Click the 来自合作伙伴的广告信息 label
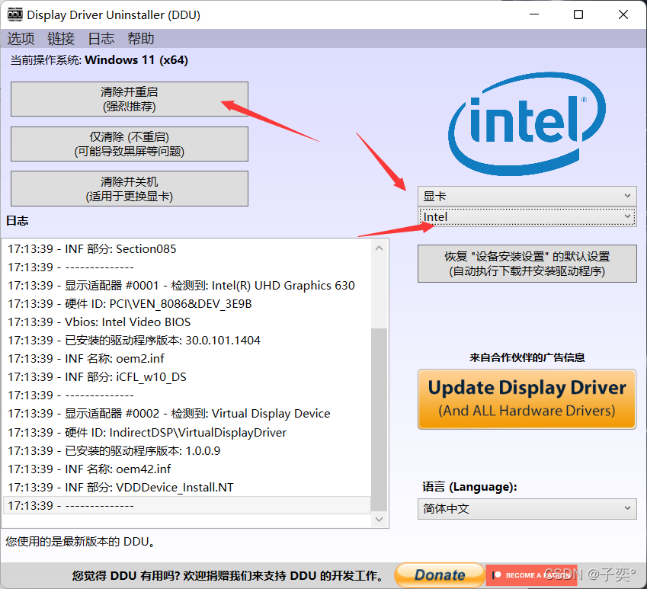 coord(527,357)
